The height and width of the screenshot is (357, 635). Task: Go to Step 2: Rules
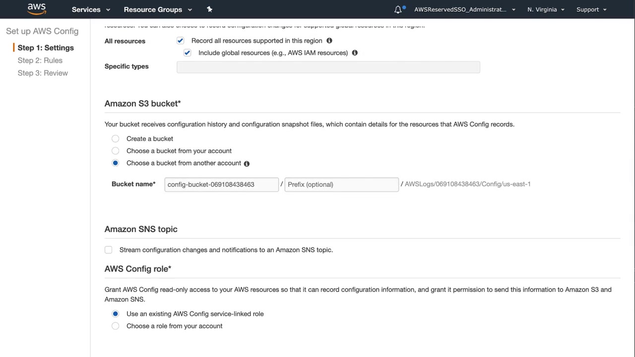40,60
